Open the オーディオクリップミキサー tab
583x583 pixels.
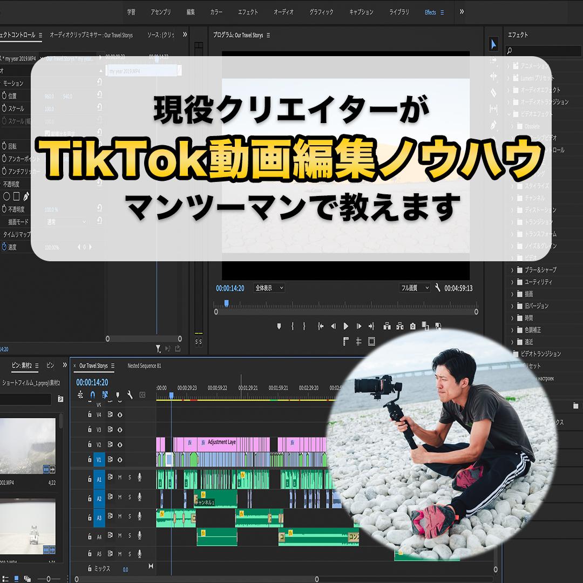click(91, 35)
